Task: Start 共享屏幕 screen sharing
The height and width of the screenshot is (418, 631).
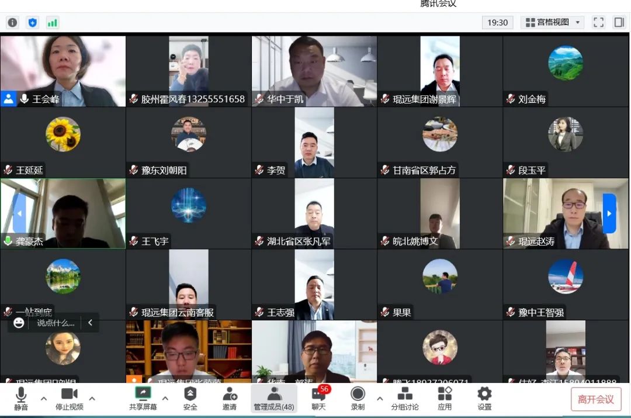Action: (143, 399)
